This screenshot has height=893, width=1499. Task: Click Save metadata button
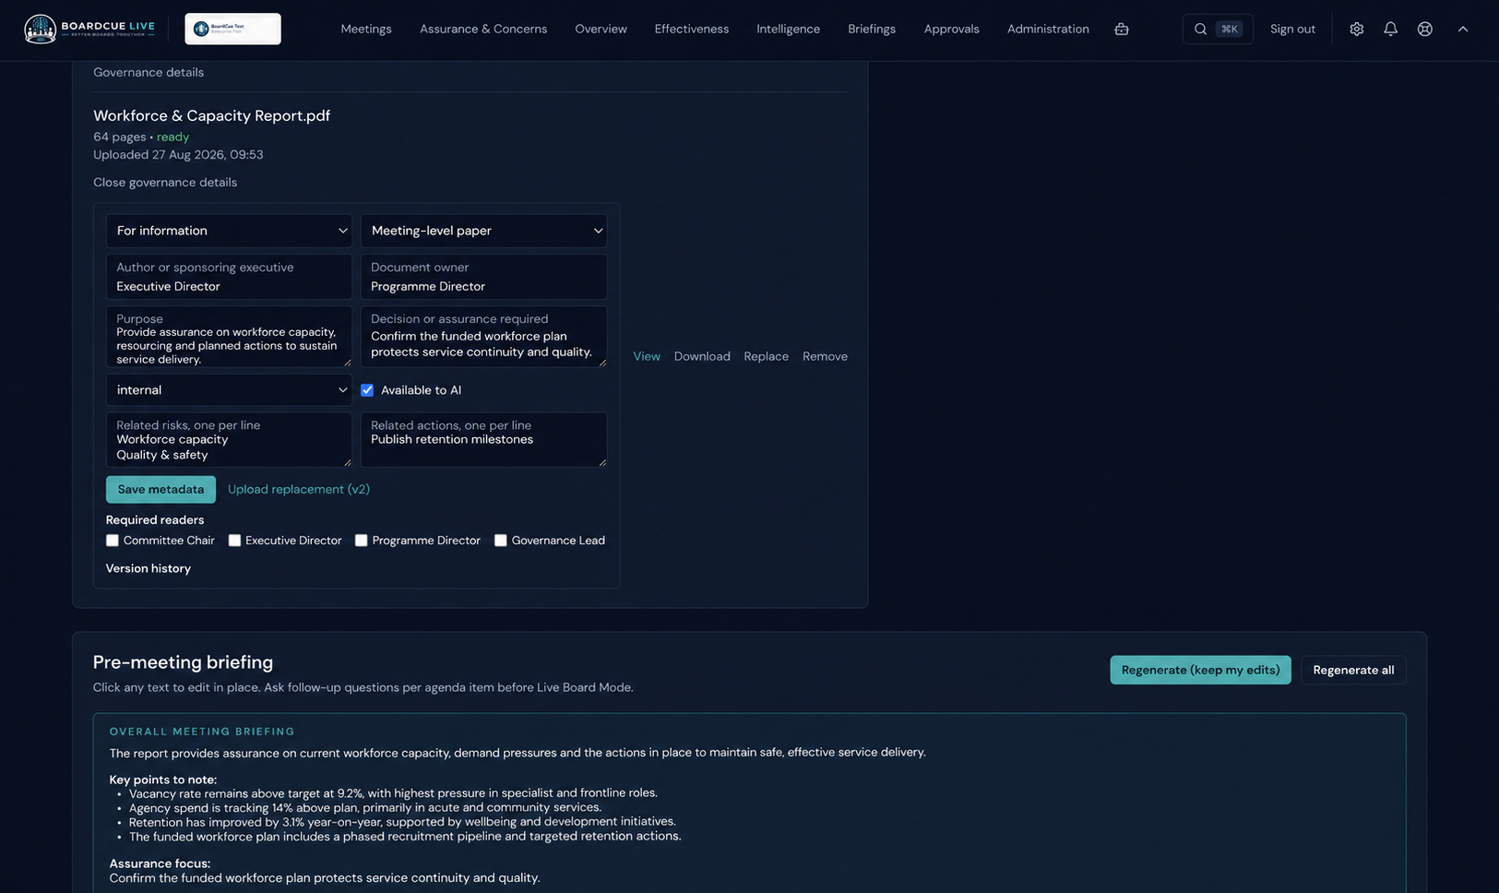point(161,490)
